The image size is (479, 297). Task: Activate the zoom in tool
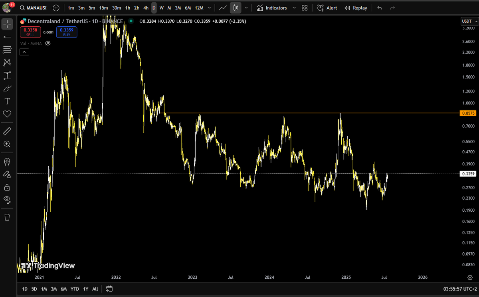coord(7,144)
